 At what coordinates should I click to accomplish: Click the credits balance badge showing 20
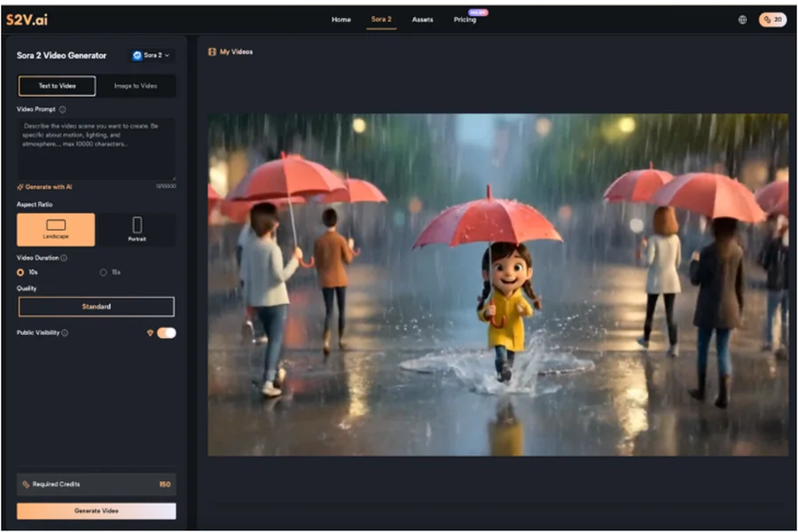771,19
